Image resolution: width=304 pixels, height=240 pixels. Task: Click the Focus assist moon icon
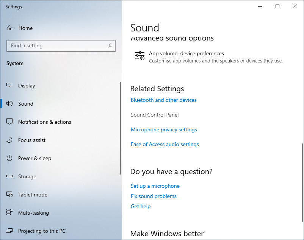pos(9,140)
